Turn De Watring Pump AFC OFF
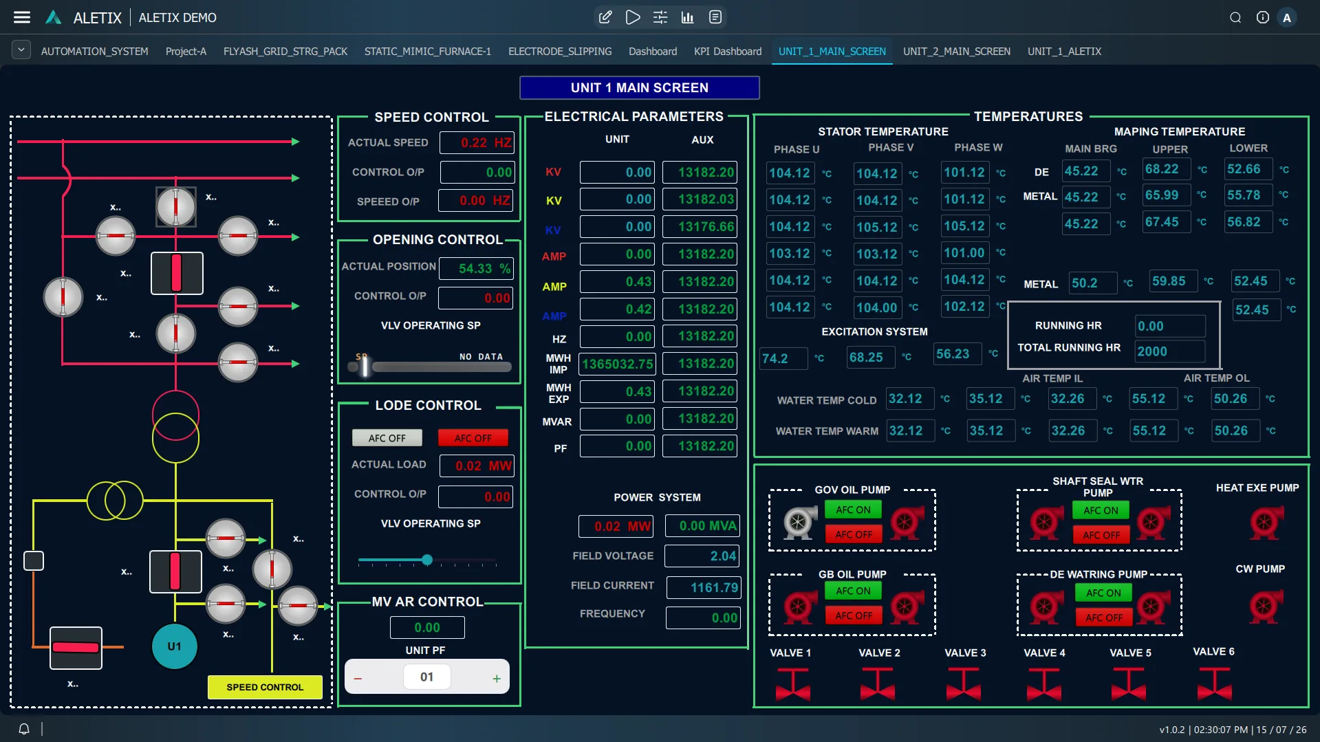The height and width of the screenshot is (742, 1320). click(x=1103, y=618)
